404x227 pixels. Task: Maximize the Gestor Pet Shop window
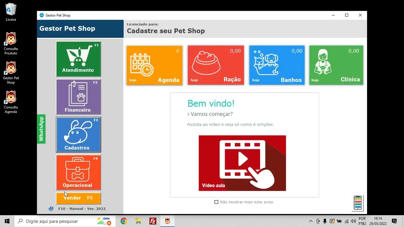tap(347, 15)
